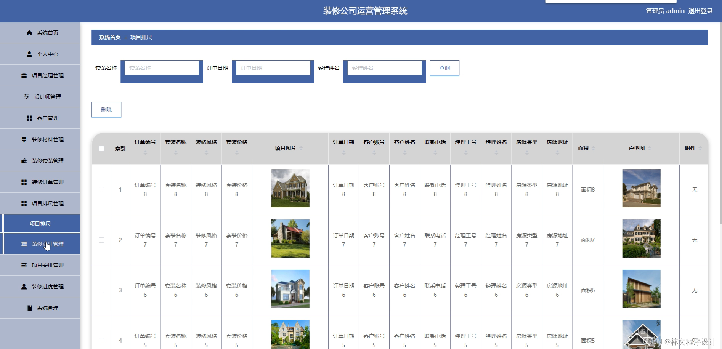Open 装修材料管理 using its material icon

24,139
